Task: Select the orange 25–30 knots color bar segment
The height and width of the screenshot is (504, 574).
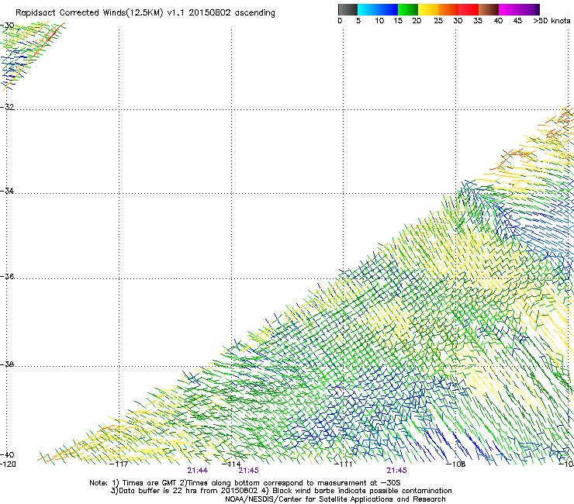Action: tap(448, 9)
